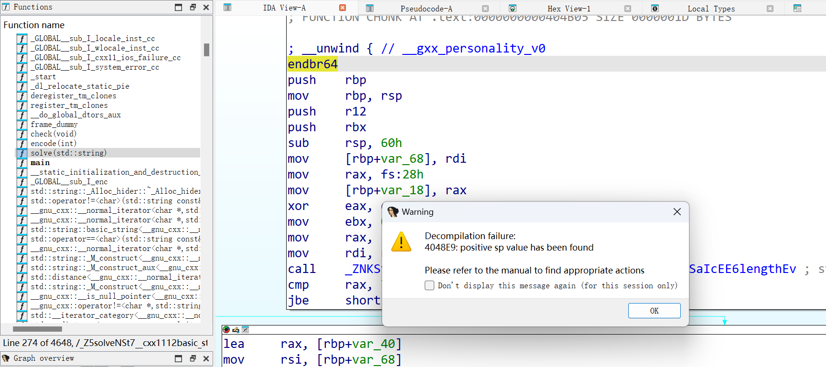Close the Warning dialog with X
This screenshot has height=367, width=826.
(677, 212)
